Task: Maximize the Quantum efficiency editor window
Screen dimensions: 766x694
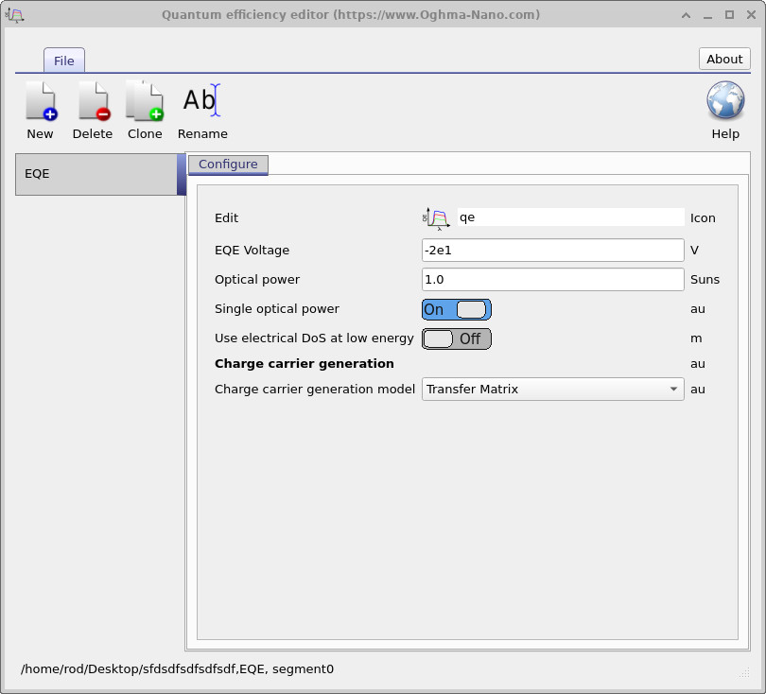Action: click(x=729, y=15)
